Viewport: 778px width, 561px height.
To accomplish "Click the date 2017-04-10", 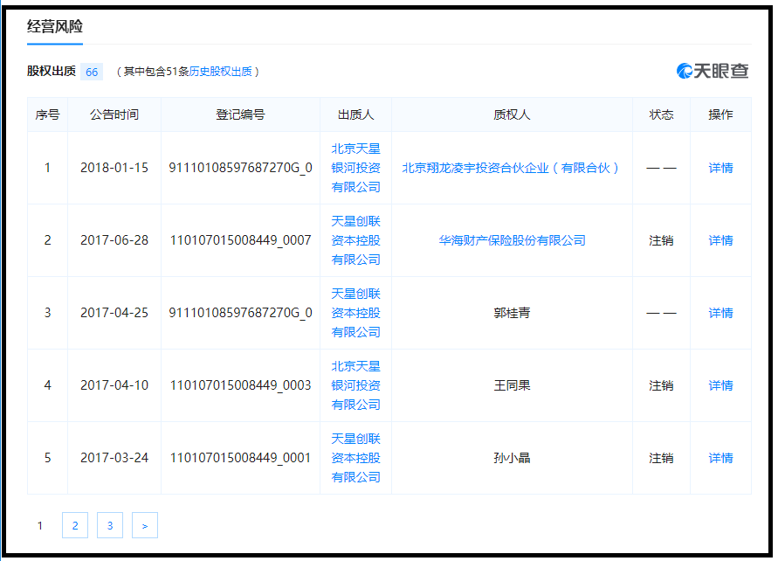I will pos(114,385).
